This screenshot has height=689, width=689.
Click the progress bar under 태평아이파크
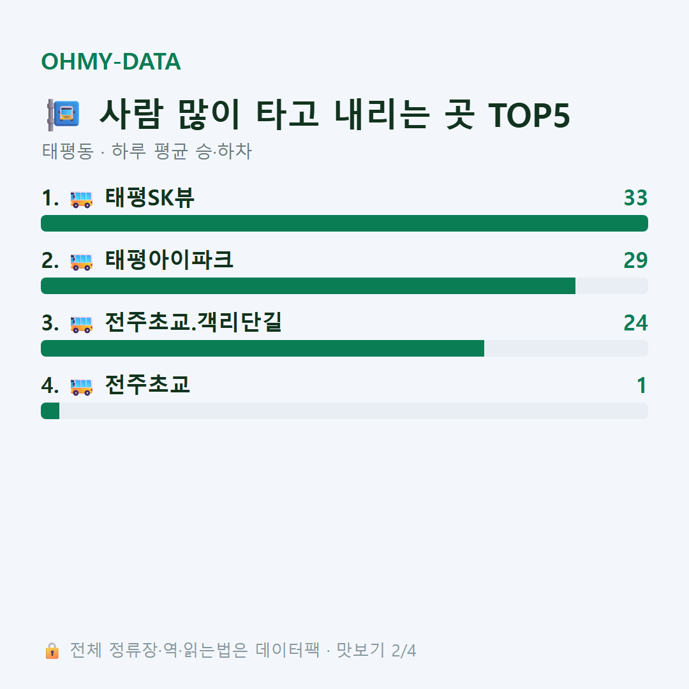(x=344, y=286)
